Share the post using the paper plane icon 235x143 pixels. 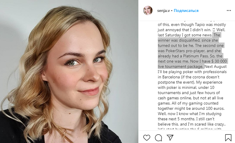pyautogui.click(x=170, y=138)
